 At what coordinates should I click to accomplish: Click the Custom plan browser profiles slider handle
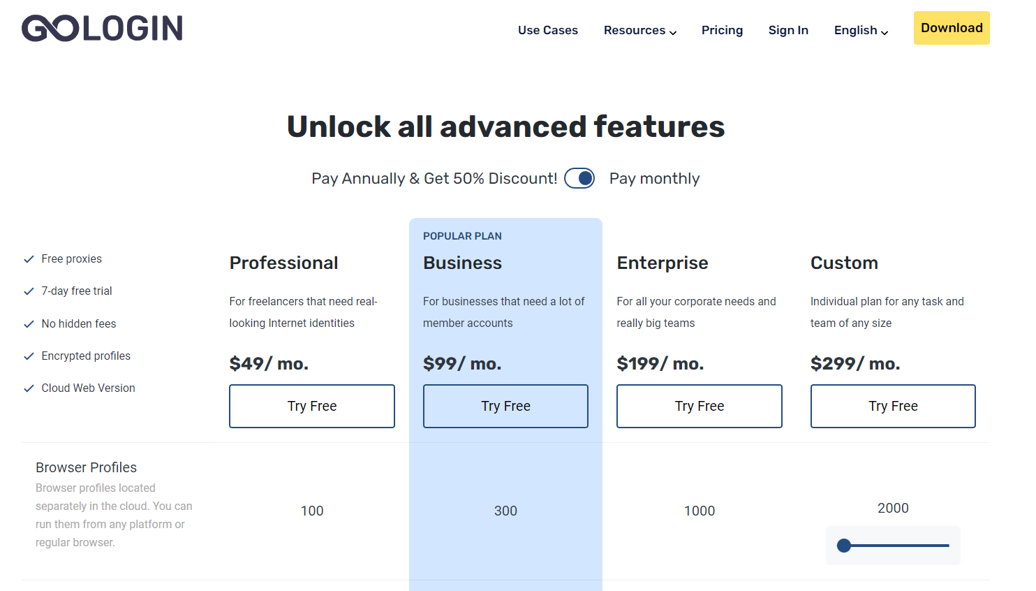click(844, 546)
